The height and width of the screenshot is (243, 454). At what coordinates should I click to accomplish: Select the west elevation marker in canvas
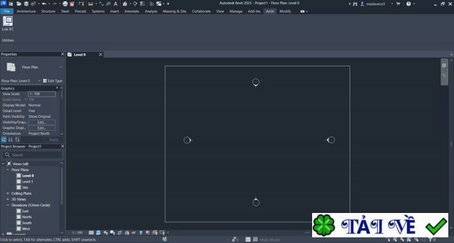click(188, 140)
